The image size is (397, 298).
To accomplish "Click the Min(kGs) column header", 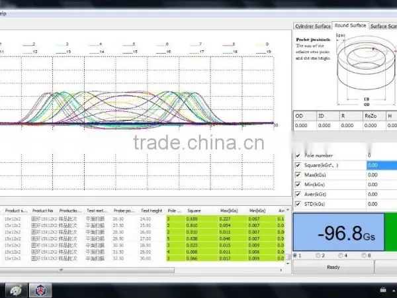I will (257, 211).
